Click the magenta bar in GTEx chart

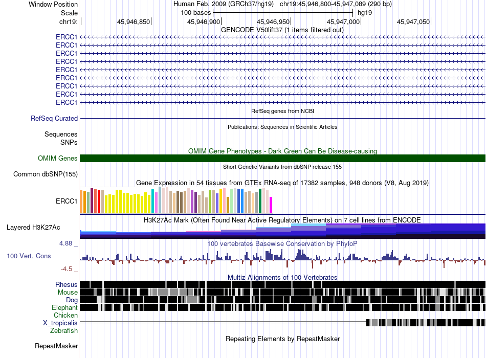pos(271,205)
